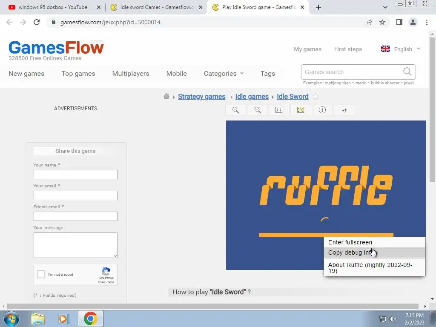Launch Windows Media Player from taskbar
The image size is (436, 327).
pyautogui.click(x=64, y=319)
